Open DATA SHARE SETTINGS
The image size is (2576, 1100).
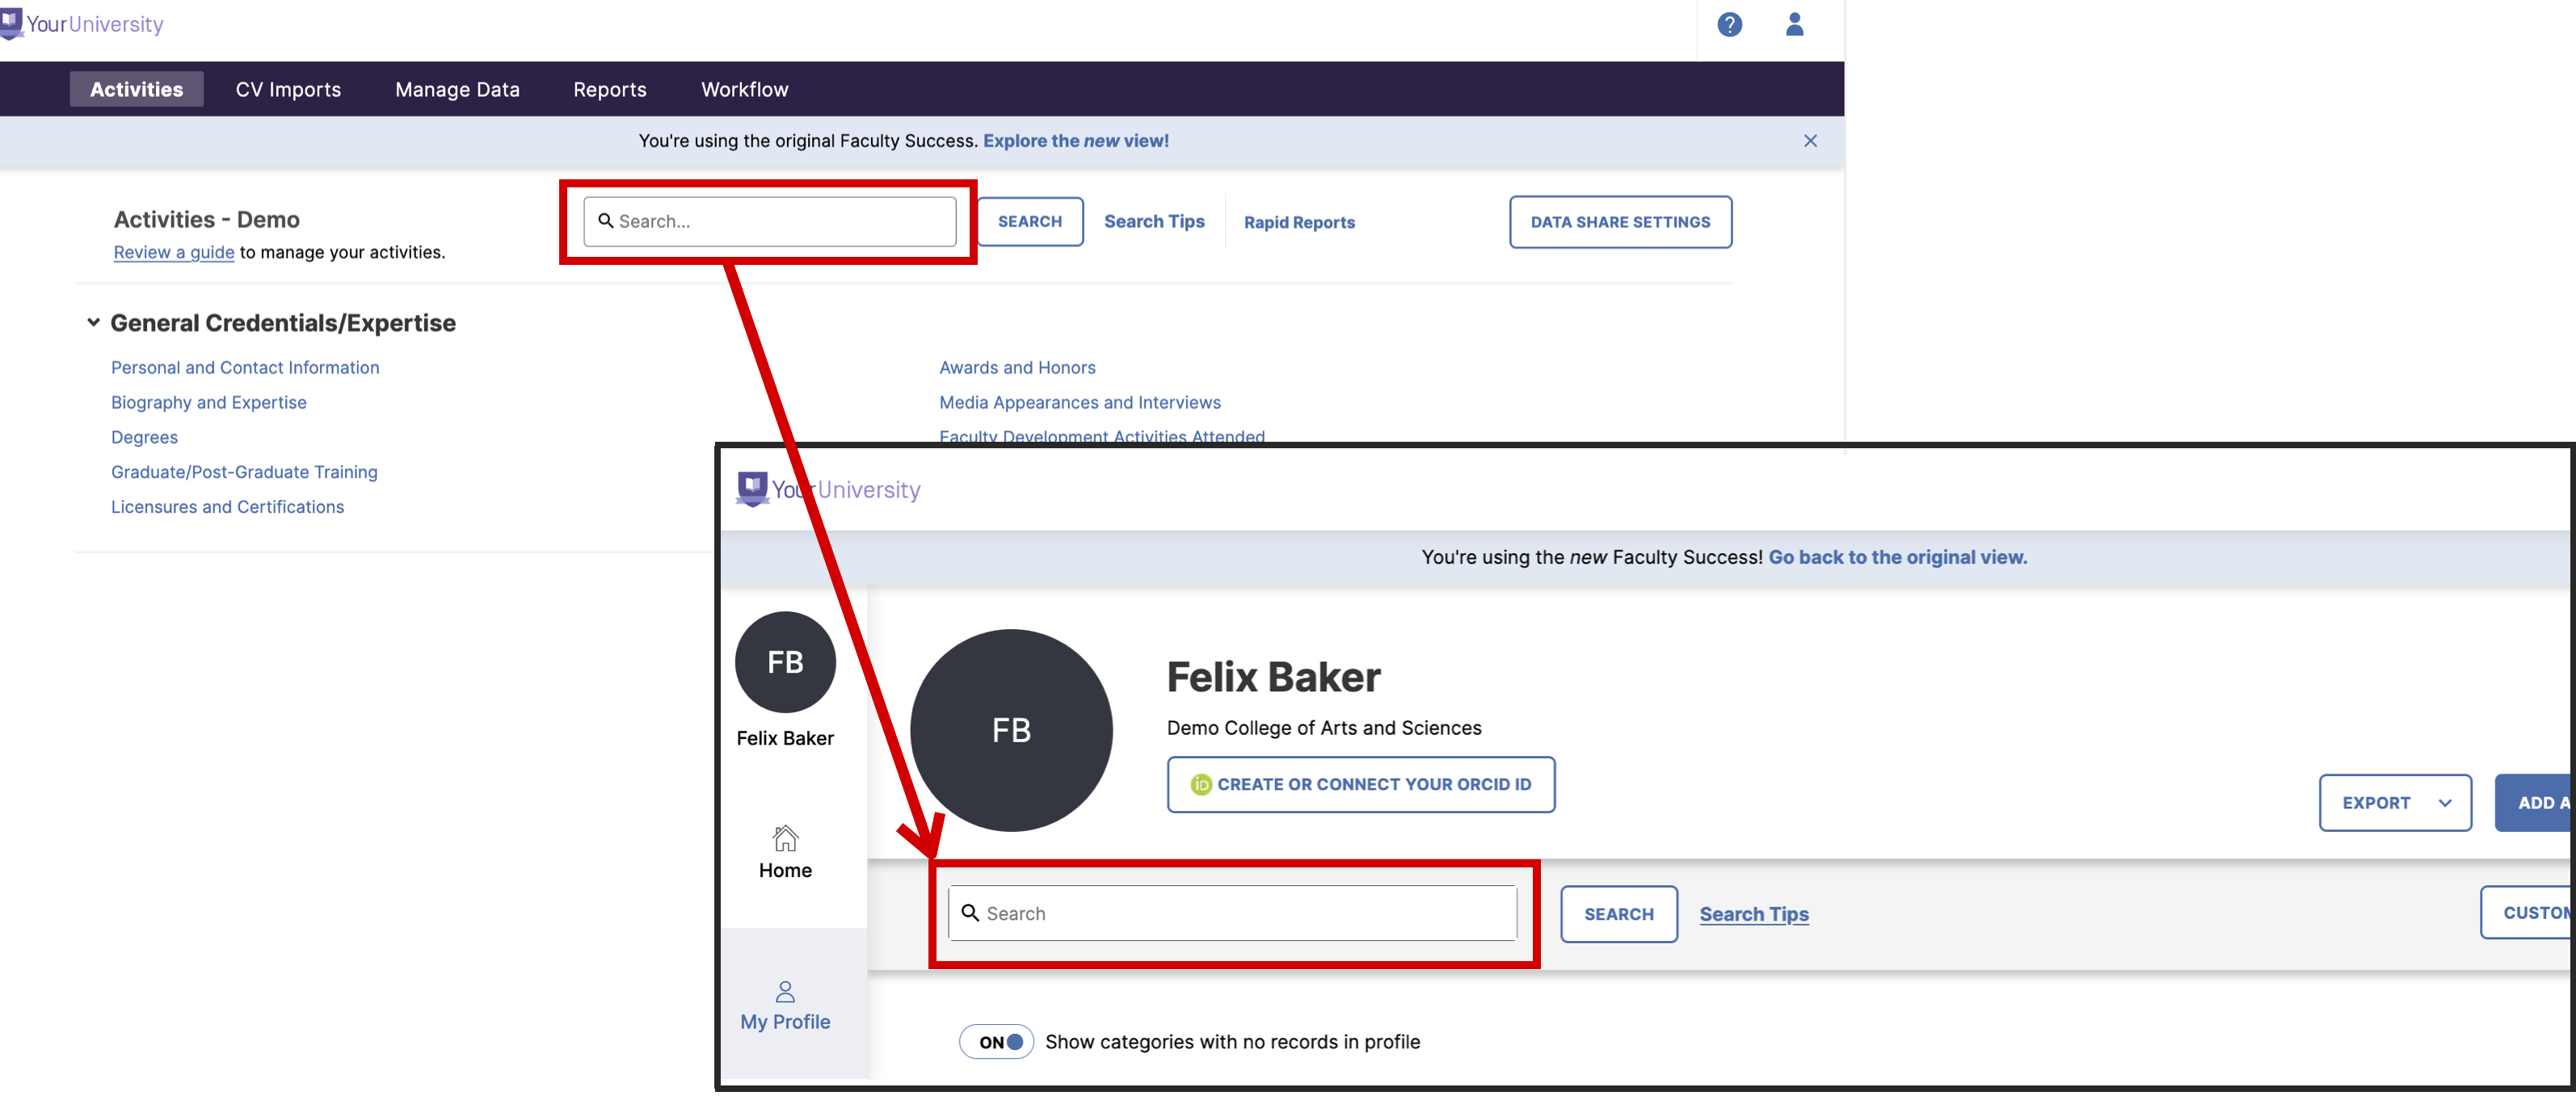coord(1620,222)
